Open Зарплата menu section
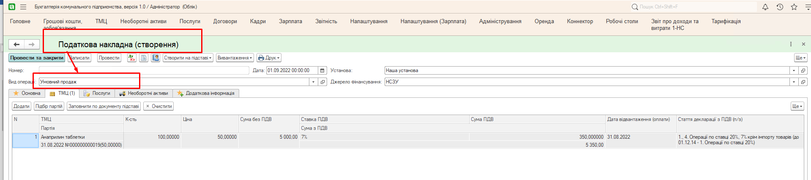Image resolution: width=811 pixels, height=180 pixels. point(290,21)
